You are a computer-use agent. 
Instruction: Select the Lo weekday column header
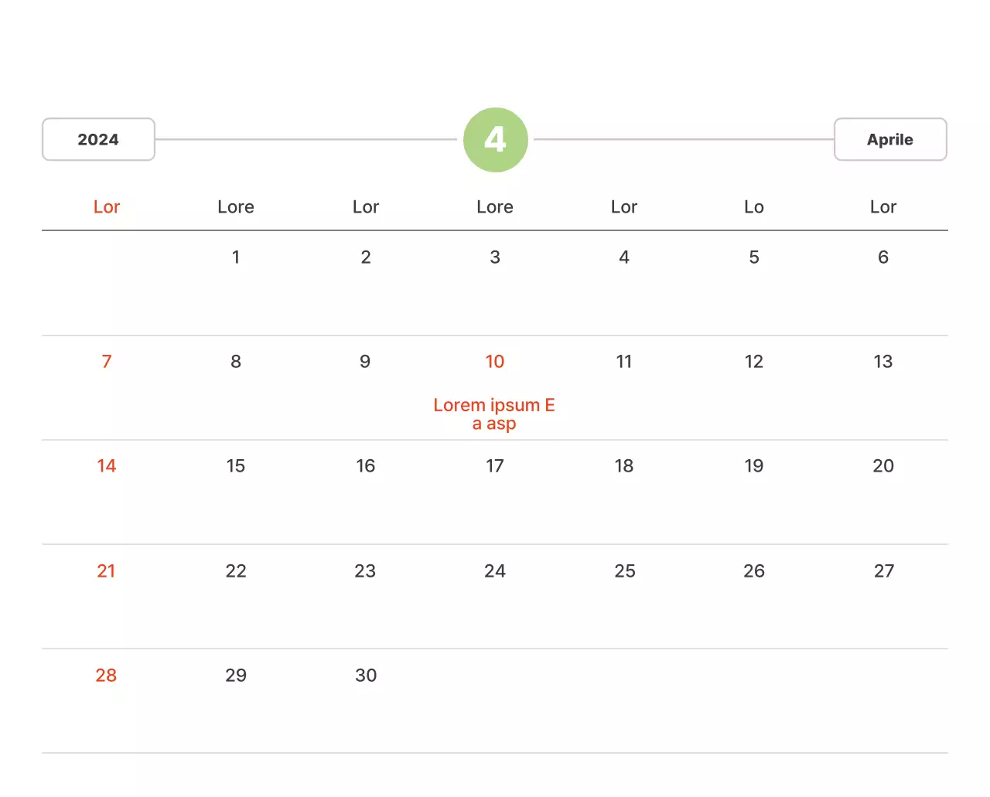pos(753,207)
